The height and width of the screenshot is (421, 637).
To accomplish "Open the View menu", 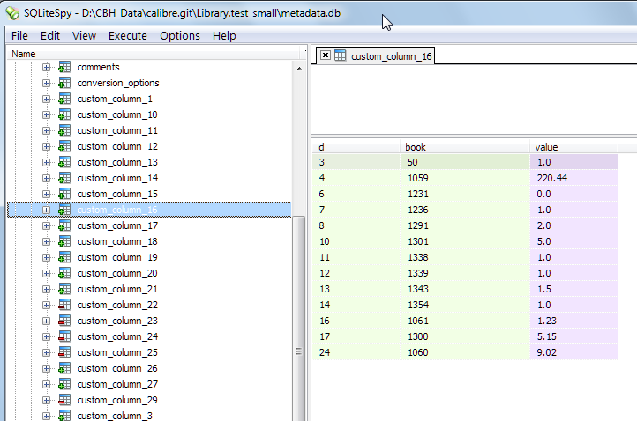I will point(84,36).
